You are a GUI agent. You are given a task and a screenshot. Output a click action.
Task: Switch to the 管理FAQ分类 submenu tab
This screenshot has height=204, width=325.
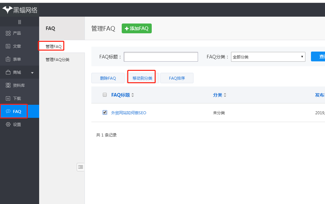point(57,60)
